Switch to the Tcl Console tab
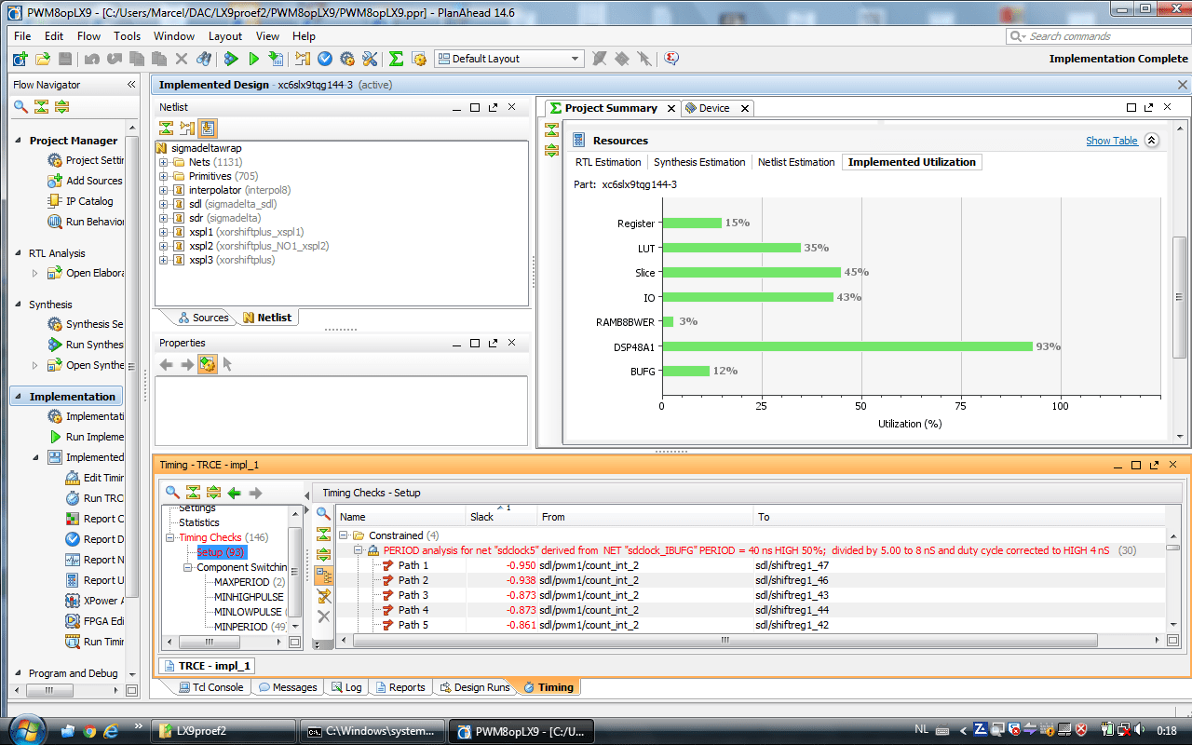 (x=212, y=687)
